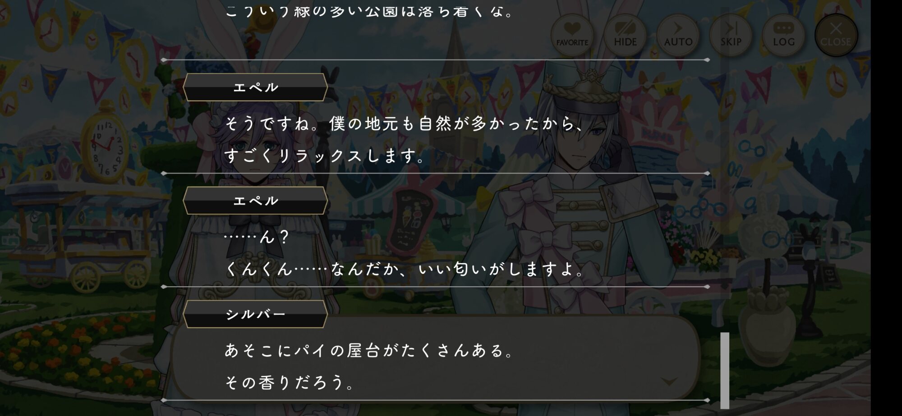Skip the story with SKIP icon
Image resolution: width=902 pixels, height=416 pixels.
[731, 35]
